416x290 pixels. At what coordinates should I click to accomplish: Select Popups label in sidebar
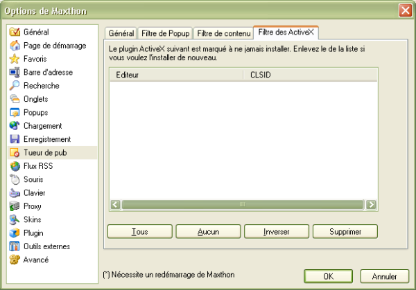point(36,112)
